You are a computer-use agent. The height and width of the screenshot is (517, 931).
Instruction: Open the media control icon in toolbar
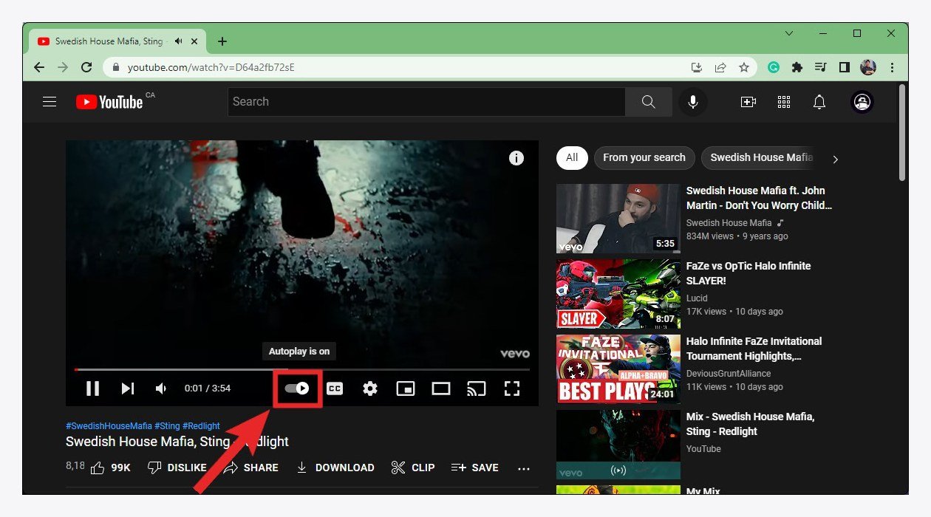click(x=821, y=67)
